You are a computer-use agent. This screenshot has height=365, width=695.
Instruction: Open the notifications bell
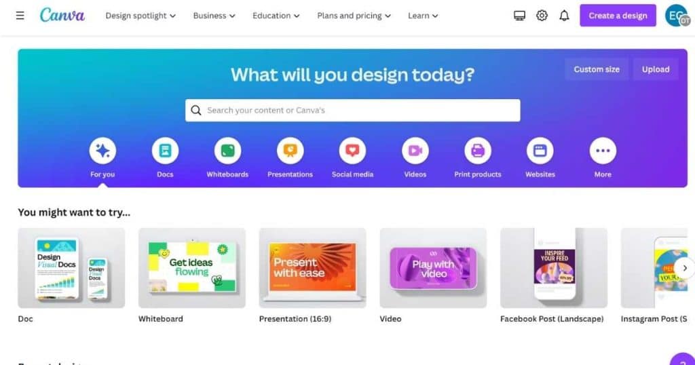[x=564, y=16]
